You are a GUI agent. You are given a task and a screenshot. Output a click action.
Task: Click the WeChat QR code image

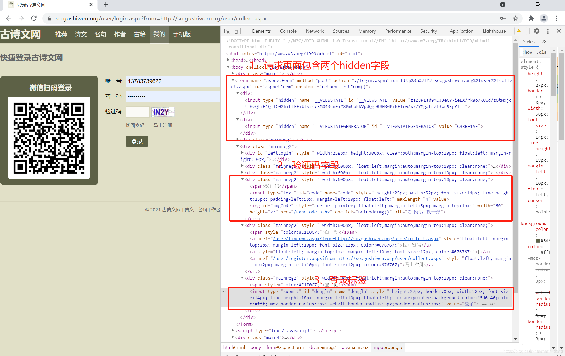[x=49, y=138]
